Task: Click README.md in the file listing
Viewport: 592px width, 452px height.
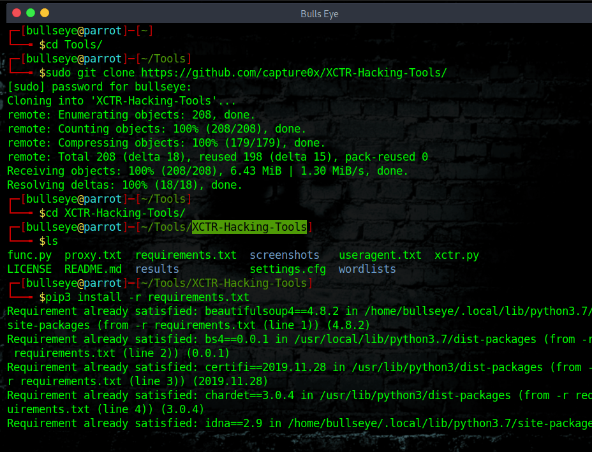Action: coord(93,269)
